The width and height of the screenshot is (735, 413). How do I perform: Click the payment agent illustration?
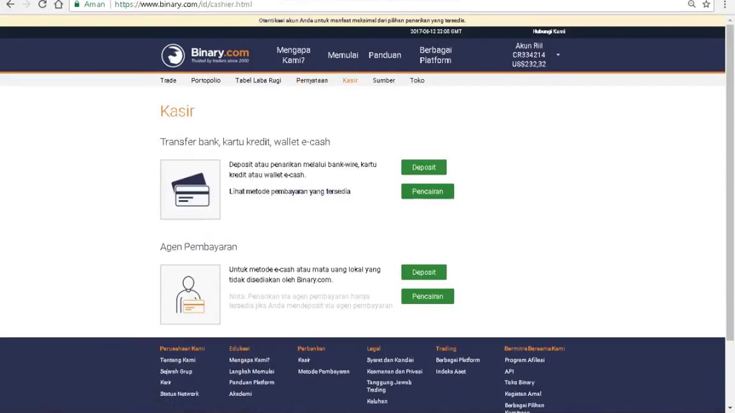190,294
